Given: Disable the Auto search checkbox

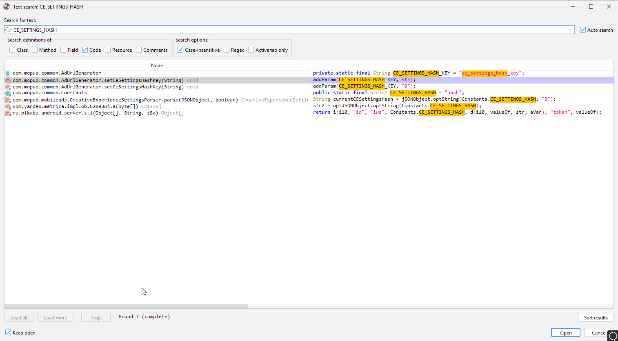Looking at the screenshot, I should (x=583, y=30).
